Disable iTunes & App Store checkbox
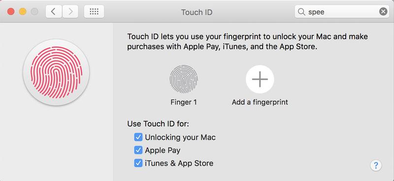This screenshot has width=394, height=181. 138,163
